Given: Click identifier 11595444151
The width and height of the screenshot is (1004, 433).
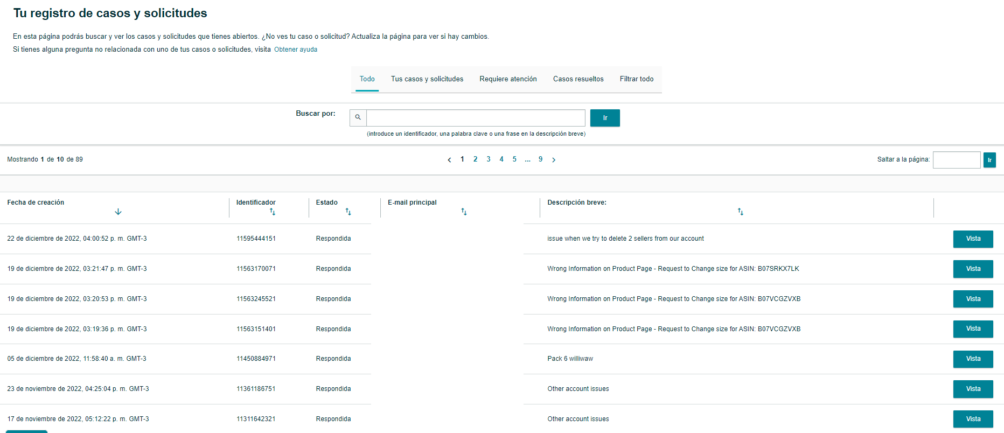Looking at the screenshot, I should pyautogui.click(x=256, y=239).
